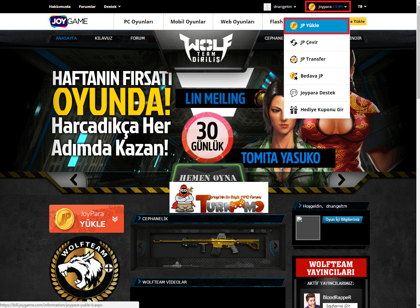Viewport: 420px width, 308px height.
Task: Click the LIN MEILING banner label
Action: pyautogui.click(x=215, y=98)
